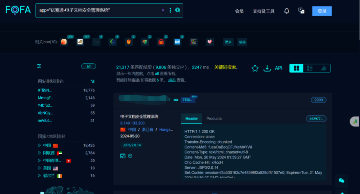This screenshot has width=360, height=194.
Task: Toggle the all filter pill
Action: 89,66
